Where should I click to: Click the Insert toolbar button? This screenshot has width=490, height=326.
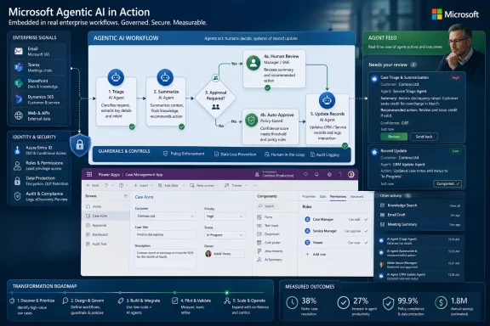(141, 185)
